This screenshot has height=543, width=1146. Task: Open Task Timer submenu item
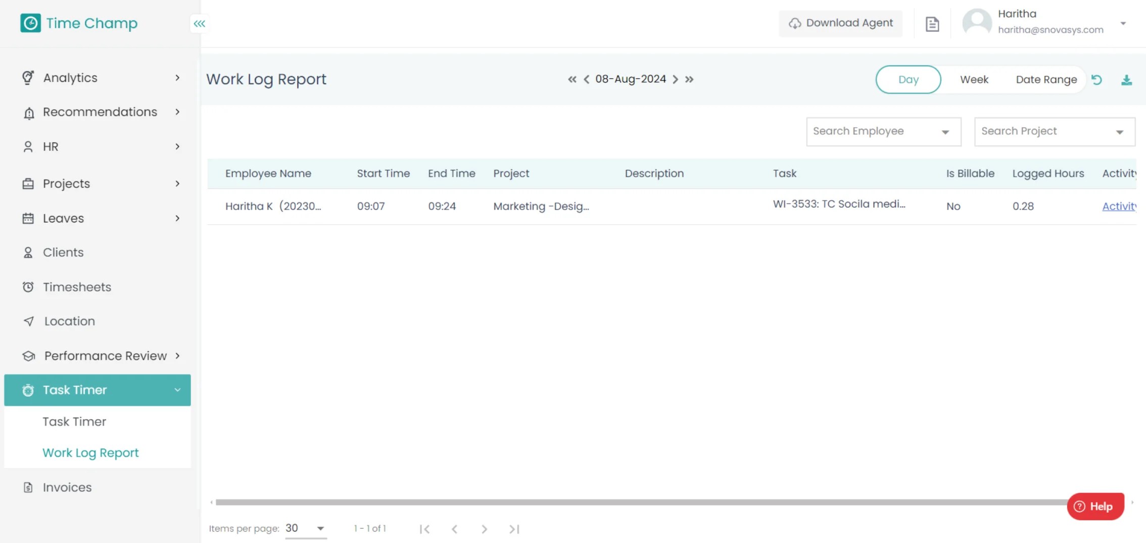(74, 422)
